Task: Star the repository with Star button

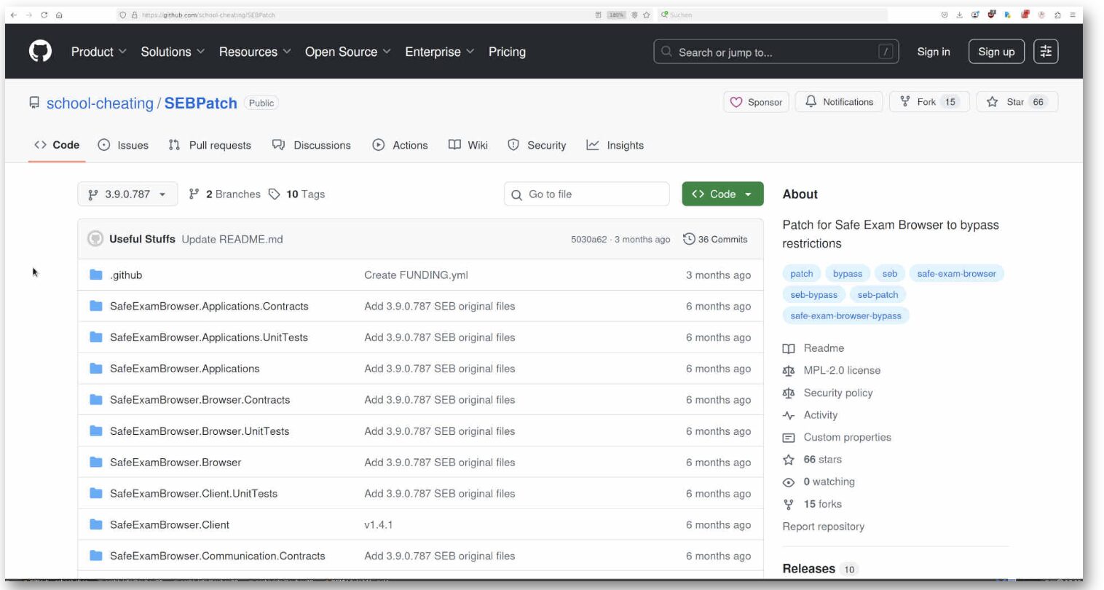Action: tap(1017, 102)
